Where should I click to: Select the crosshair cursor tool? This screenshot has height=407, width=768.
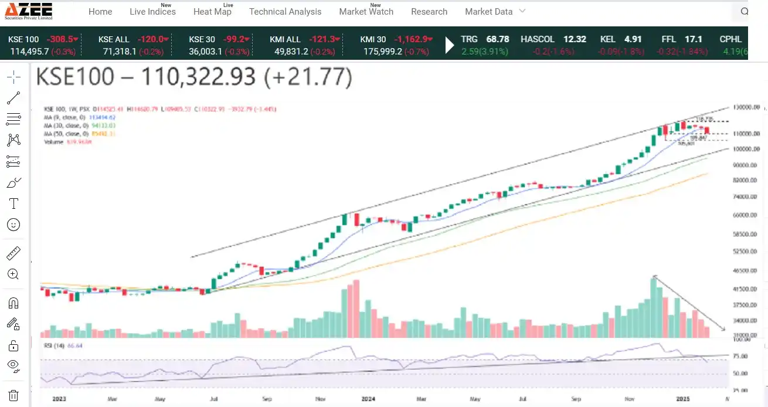point(13,77)
